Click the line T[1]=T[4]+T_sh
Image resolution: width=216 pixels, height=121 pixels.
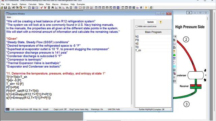(17, 77)
